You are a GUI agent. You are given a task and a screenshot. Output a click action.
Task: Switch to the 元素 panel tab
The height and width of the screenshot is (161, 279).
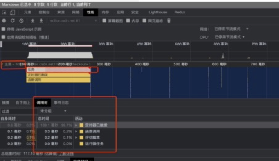point(27,12)
